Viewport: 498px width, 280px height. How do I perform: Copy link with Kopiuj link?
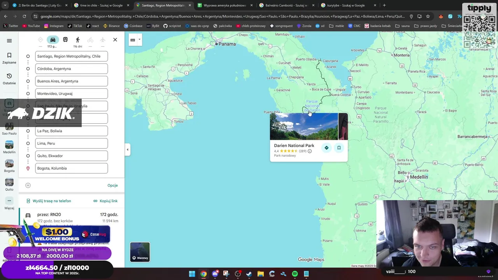[x=105, y=201]
